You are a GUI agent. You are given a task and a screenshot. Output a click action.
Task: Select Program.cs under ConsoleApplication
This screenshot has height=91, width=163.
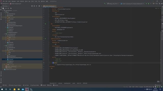point(10,44)
